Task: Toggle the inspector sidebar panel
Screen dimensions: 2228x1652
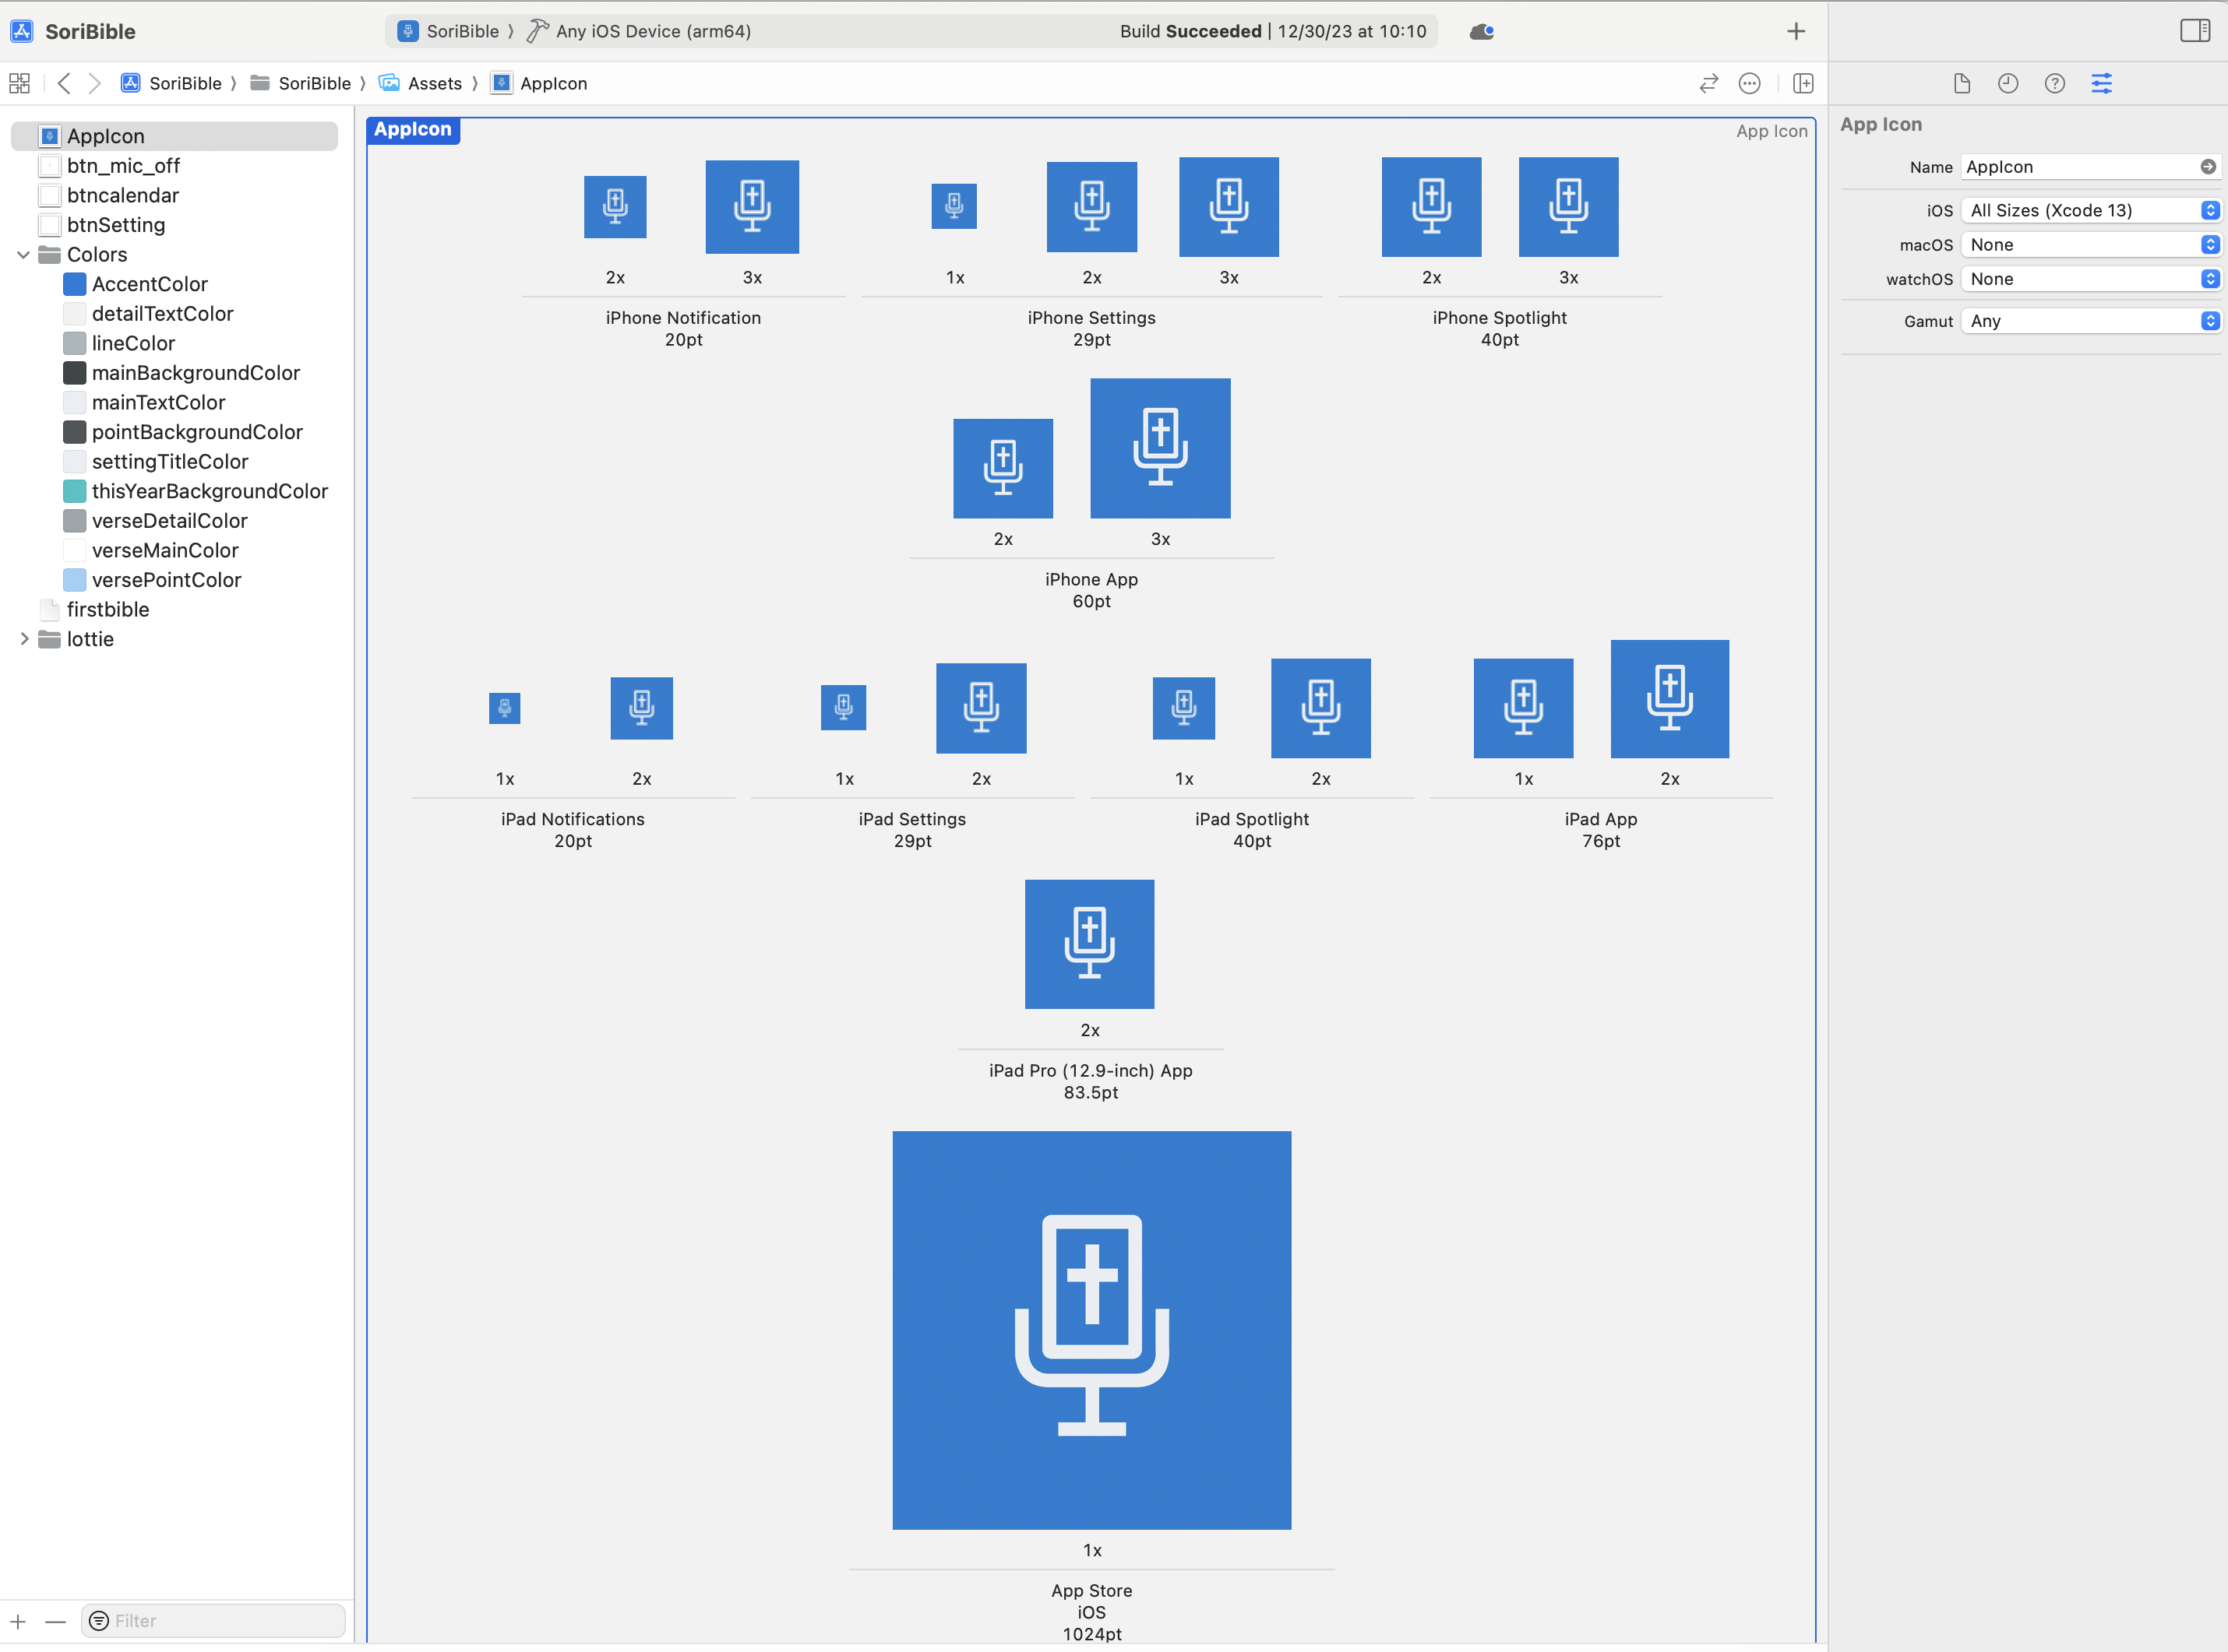Action: click(x=2195, y=31)
